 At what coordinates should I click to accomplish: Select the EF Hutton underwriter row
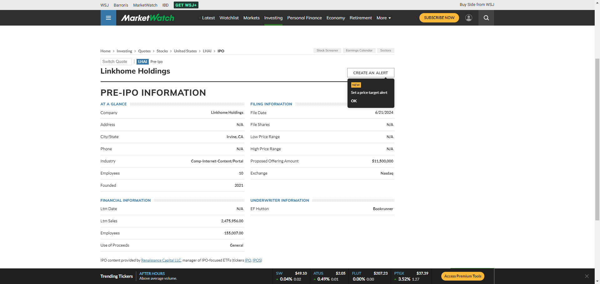click(322, 209)
